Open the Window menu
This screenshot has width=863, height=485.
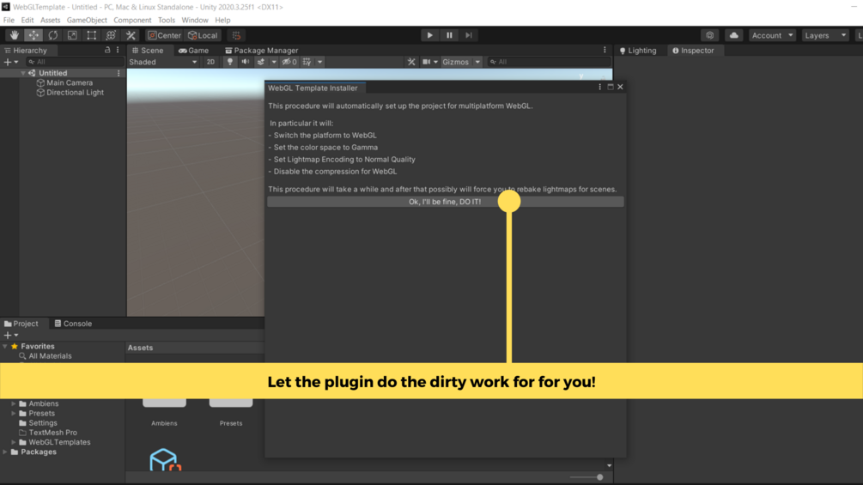tap(195, 20)
